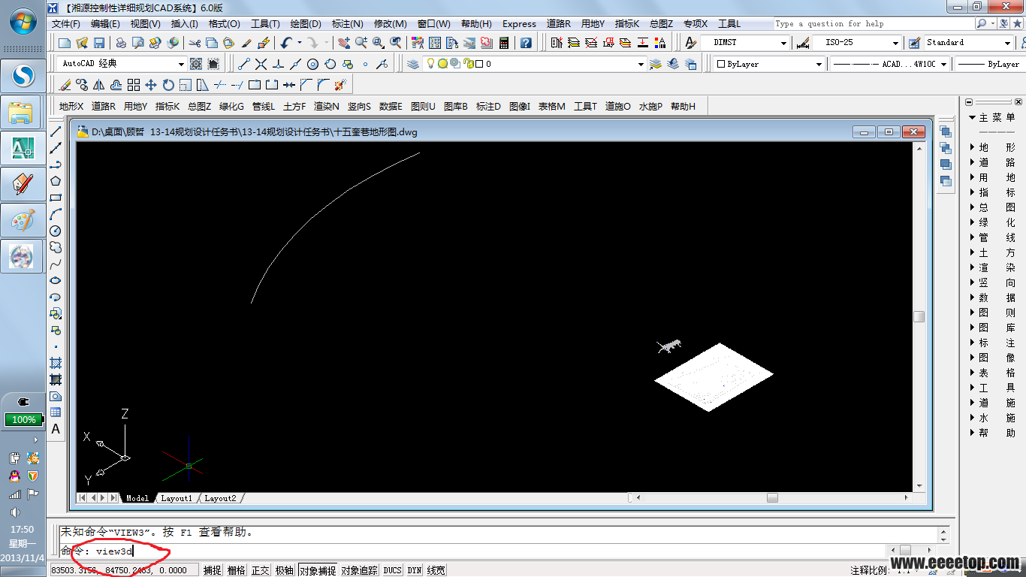Open the 管线L menu in second menu bar
The height and width of the screenshot is (577, 1026).
pyautogui.click(x=264, y=107)
